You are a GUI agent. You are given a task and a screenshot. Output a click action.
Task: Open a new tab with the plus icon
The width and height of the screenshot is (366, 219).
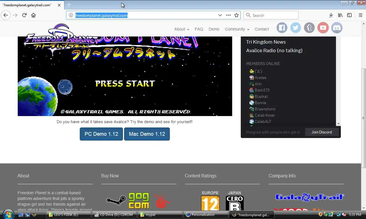(69, 5)
